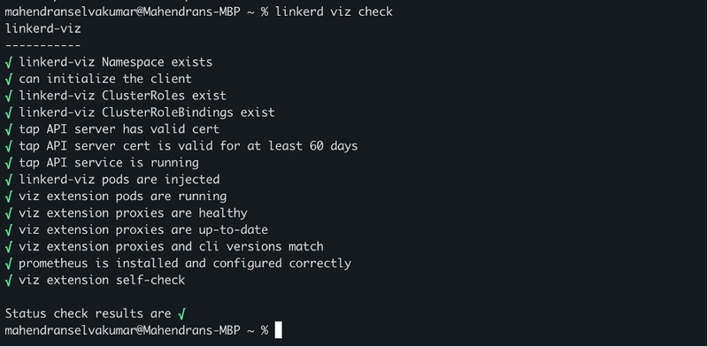The width and height of the screenshot is (708, 347).
Task: Click the text 'tap API server cert is valid for at least 60 days'
Action: [189, 146]
